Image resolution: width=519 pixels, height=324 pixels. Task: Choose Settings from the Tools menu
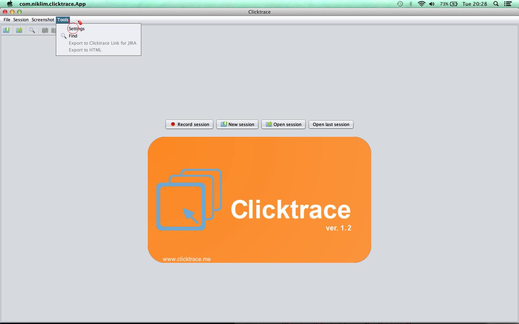tap(98, 29)
